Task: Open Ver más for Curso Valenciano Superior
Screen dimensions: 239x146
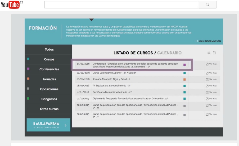Action: (211, 73)
